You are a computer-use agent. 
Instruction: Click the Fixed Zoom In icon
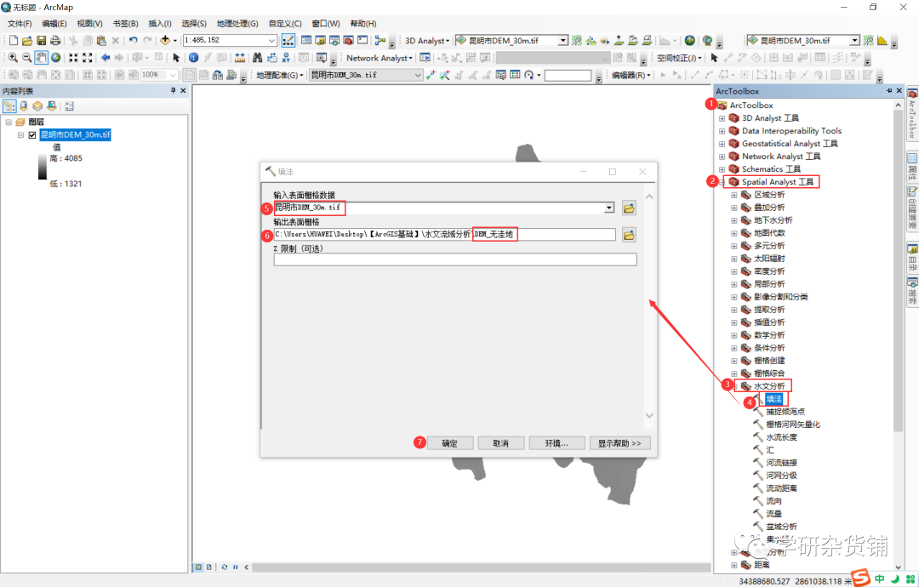[x=73, y=57]
